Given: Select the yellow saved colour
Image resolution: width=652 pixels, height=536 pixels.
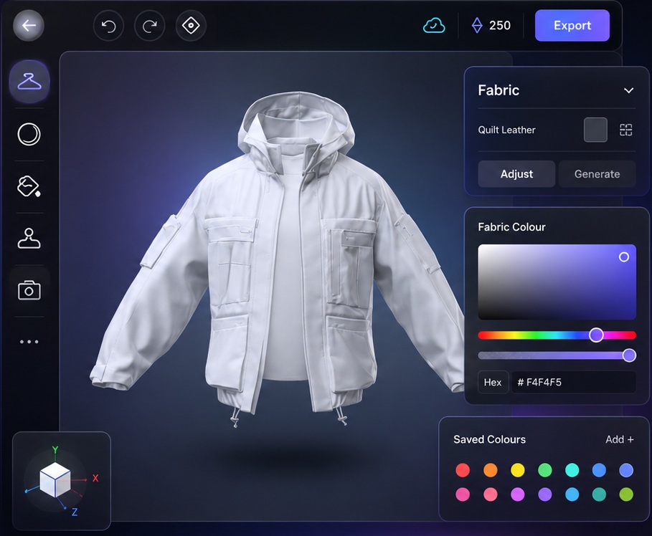Looking at the screenshot, I should tap(518, 470).
